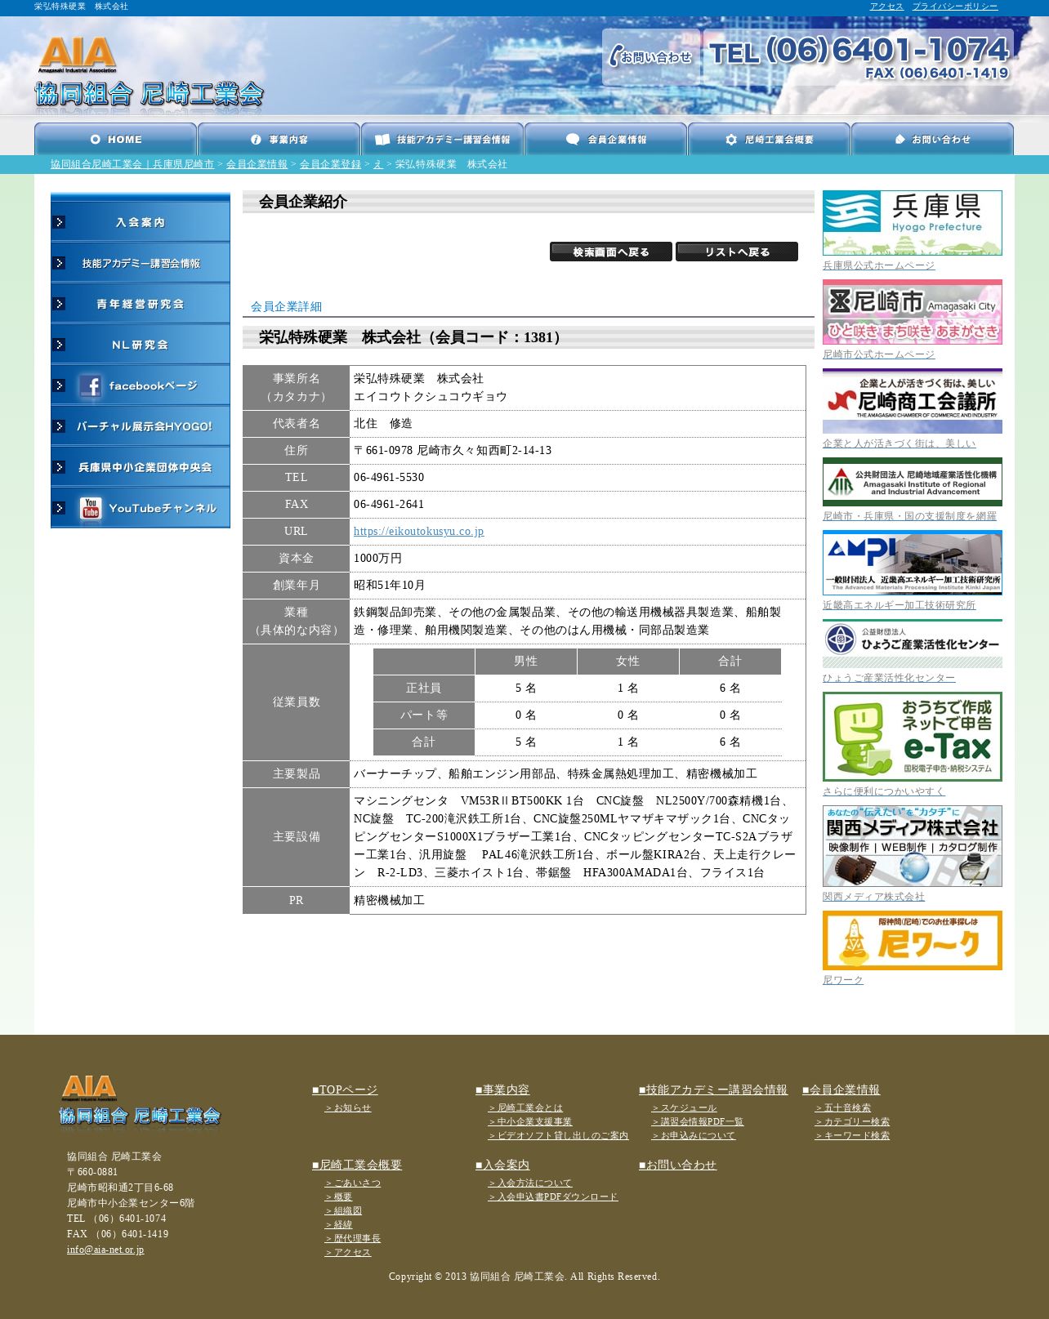Click the アクセス link at top
This screenshot has width=1049, height=1319.
coord(886,7)
